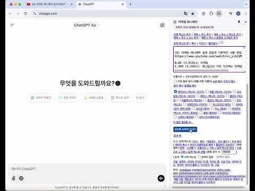Viewport: 255px width, 191px height.
Task: Uncheck the first checked AI service checkbox
Action: tap(175, 91)
